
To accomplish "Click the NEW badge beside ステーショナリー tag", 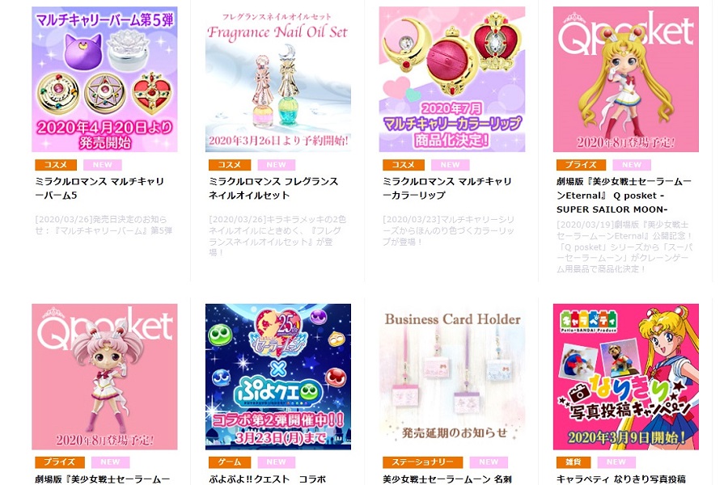I will [489, 462].
